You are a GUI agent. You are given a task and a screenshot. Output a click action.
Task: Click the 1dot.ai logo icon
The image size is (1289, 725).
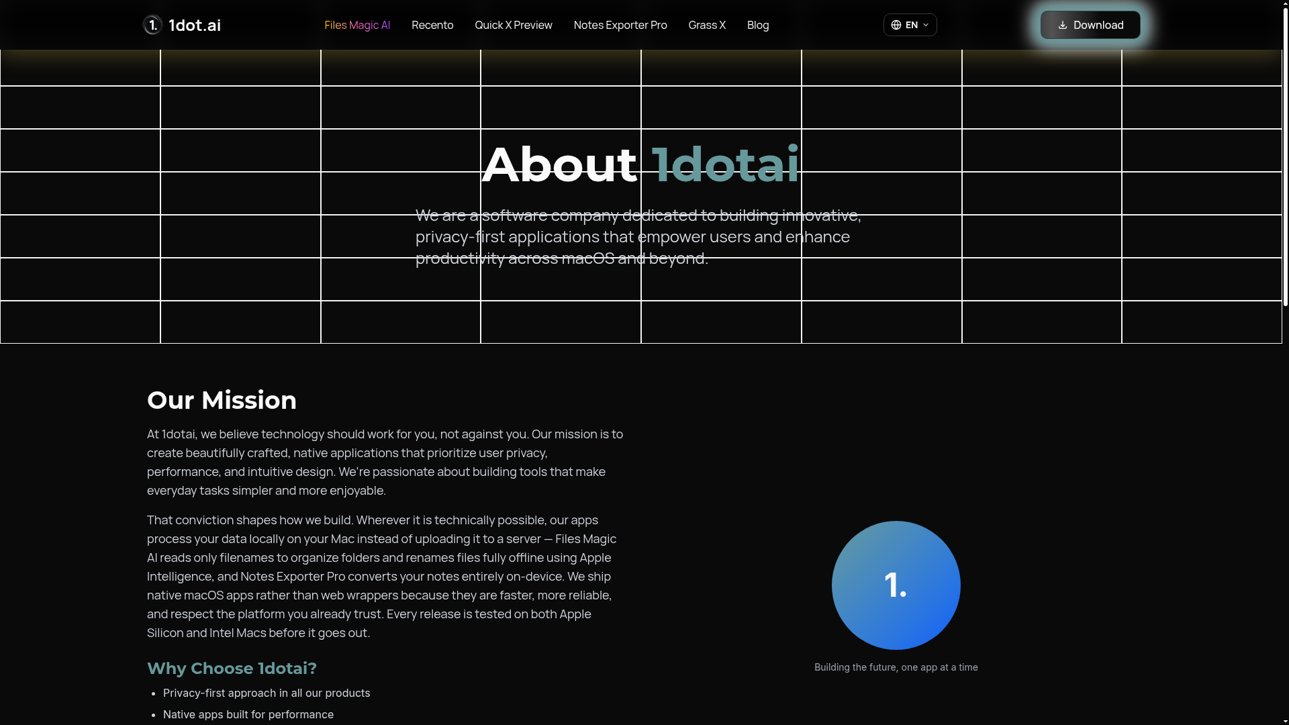152,25
